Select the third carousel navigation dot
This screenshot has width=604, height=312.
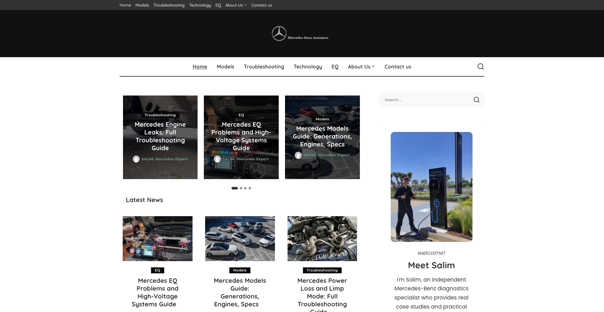(x=245, y=188)
